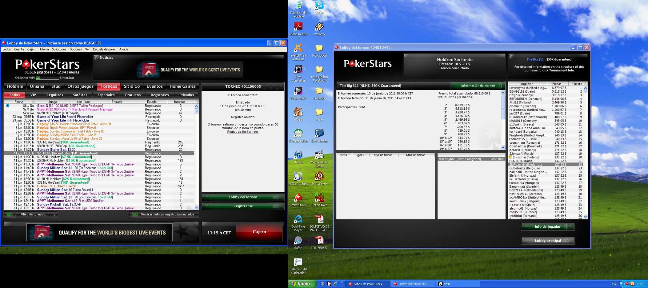Click the Objetivo VIP progress bar
This screenshot has height=288, width=648.
(x=47, y=78)
